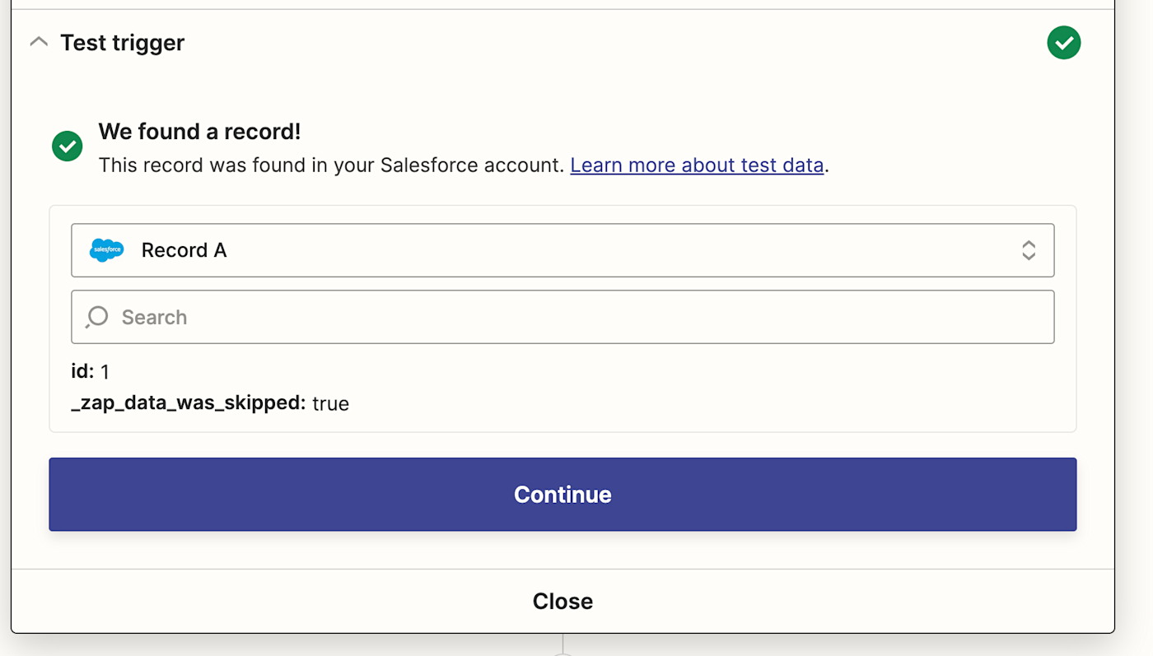The image size is (1153, 656).
Task: Select the id field label
Action: tap(82, 371)
